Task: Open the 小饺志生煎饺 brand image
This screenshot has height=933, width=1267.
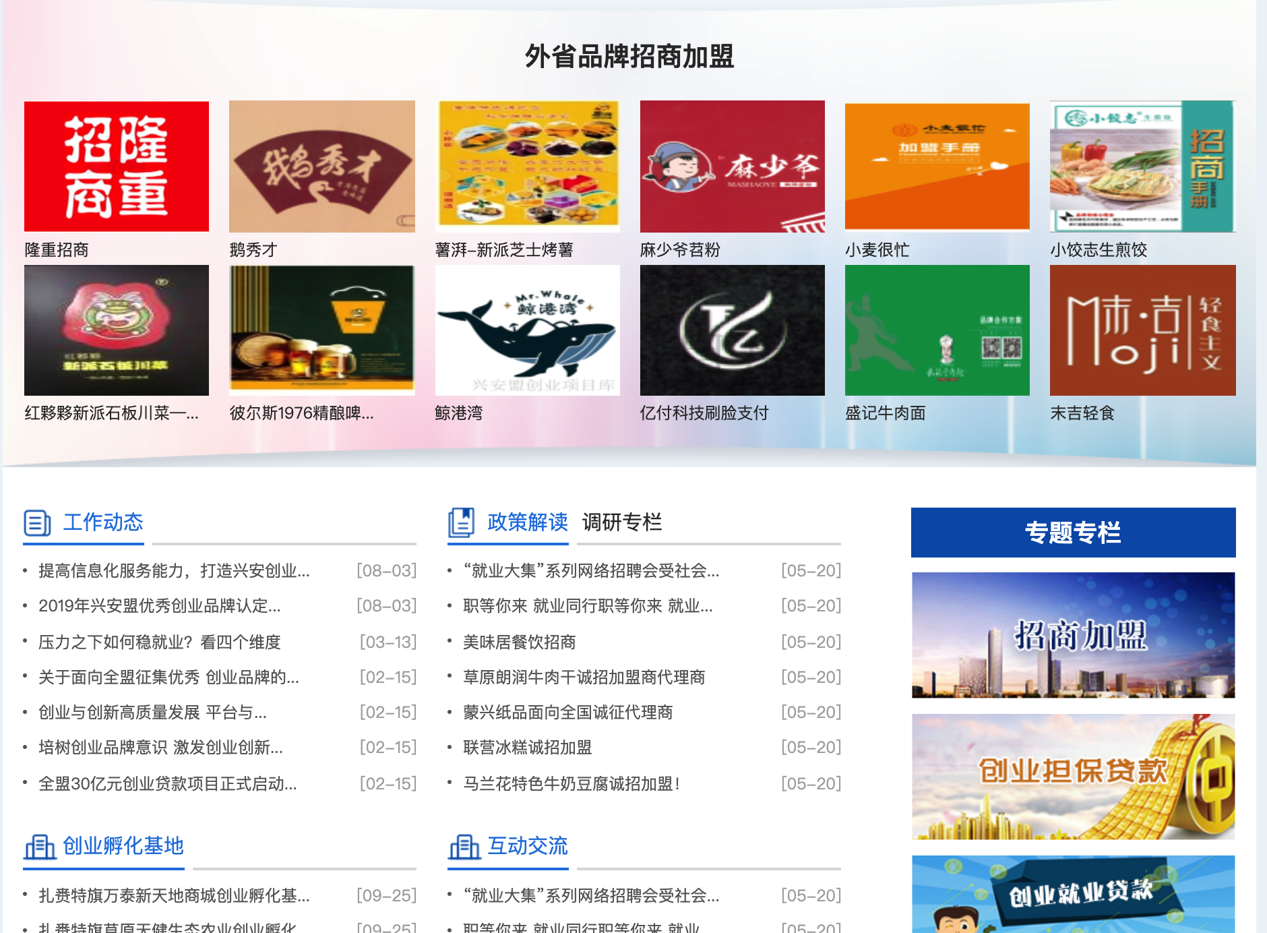Action: click(1143, 167)
